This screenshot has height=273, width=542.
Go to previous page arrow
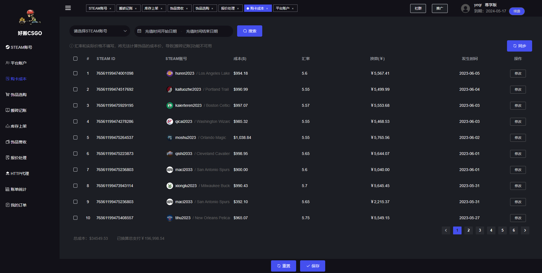pos(446,230)
